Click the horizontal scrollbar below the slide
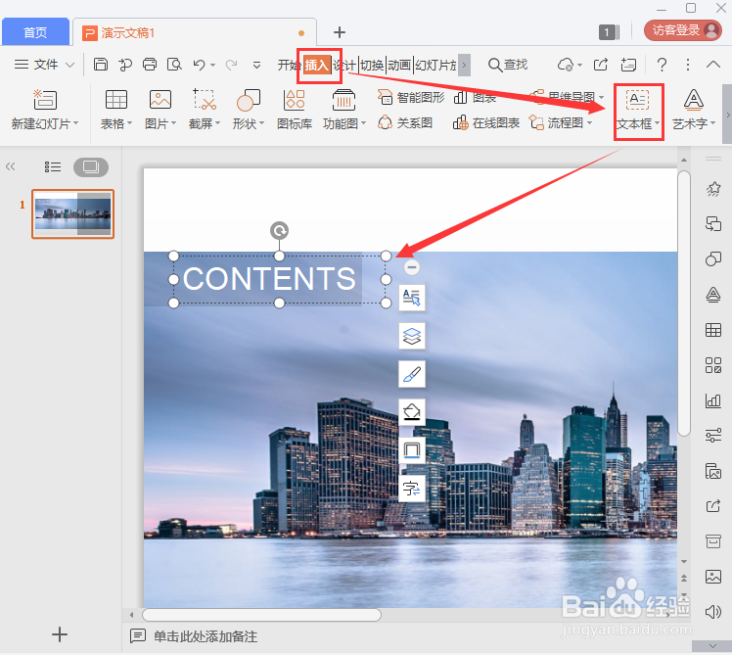Screen dimensions: 732x655 coord(261,615)
